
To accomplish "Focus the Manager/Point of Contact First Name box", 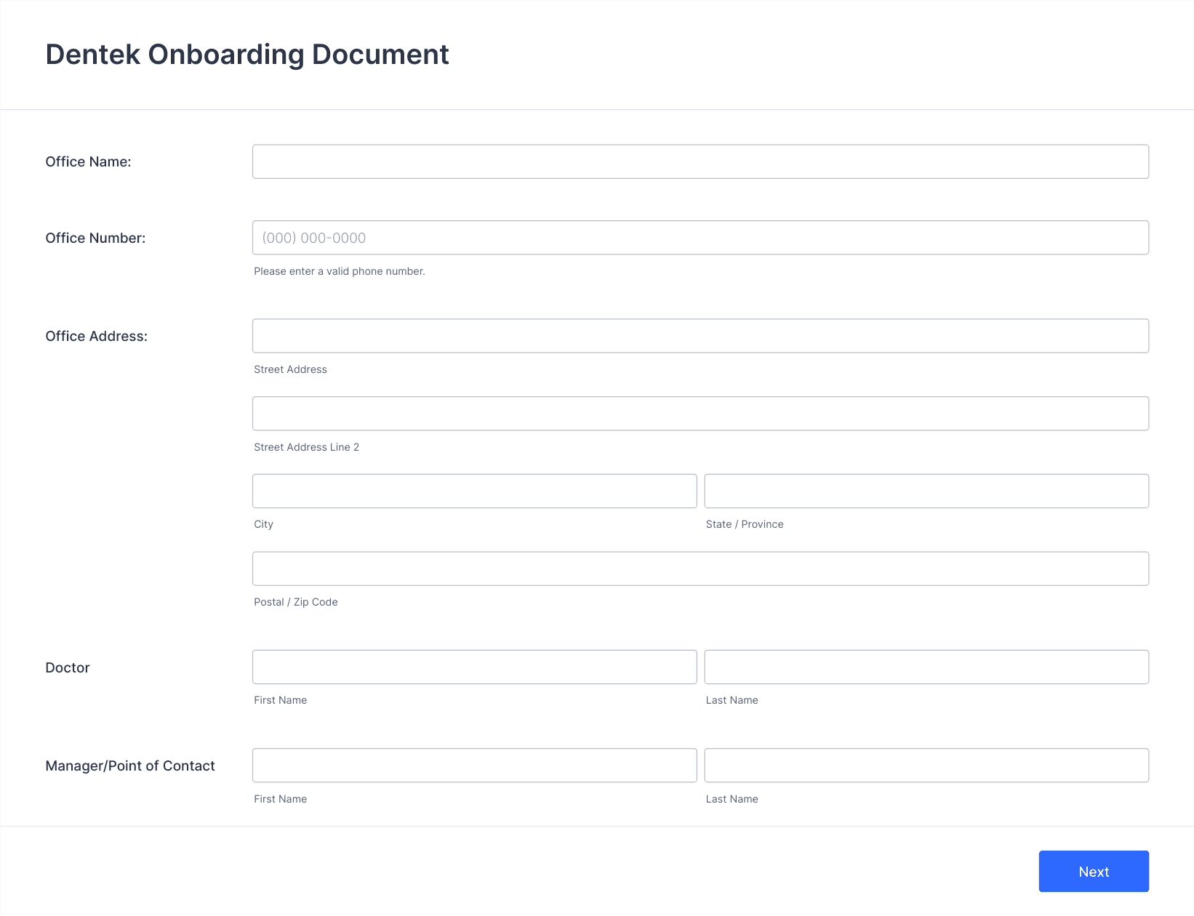I will coord(474,766).
